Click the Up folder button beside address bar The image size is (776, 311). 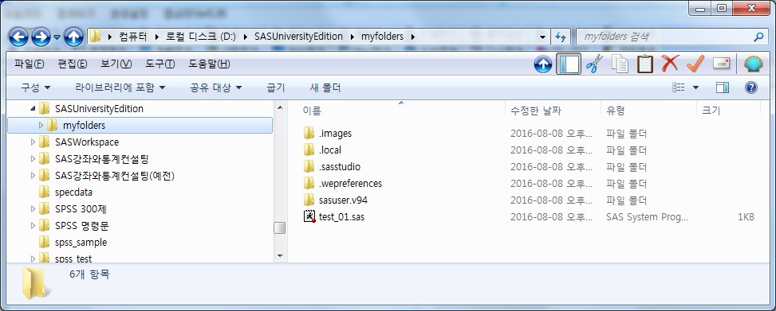coord(73,37)
